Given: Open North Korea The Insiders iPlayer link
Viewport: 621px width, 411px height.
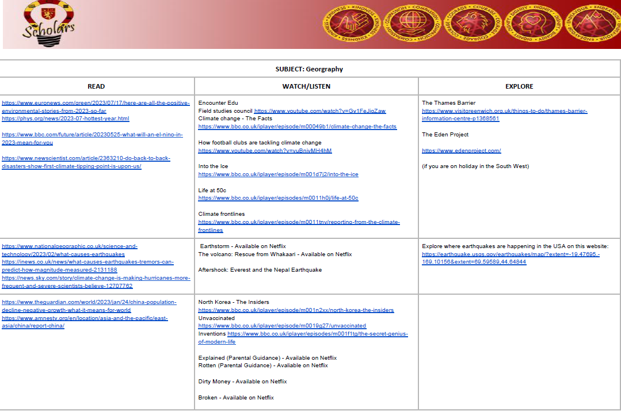Looking at the screenshot, I should point(296,310).
